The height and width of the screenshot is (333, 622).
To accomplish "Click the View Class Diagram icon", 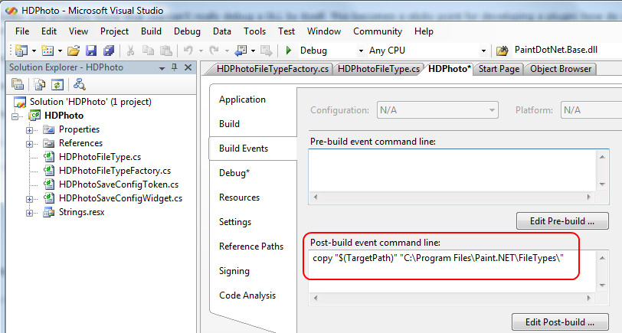I will tap(80, 84).
